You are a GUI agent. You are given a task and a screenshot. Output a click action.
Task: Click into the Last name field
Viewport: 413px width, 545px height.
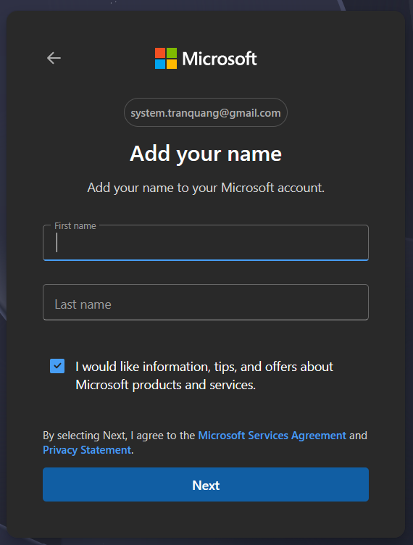[206, 302]
